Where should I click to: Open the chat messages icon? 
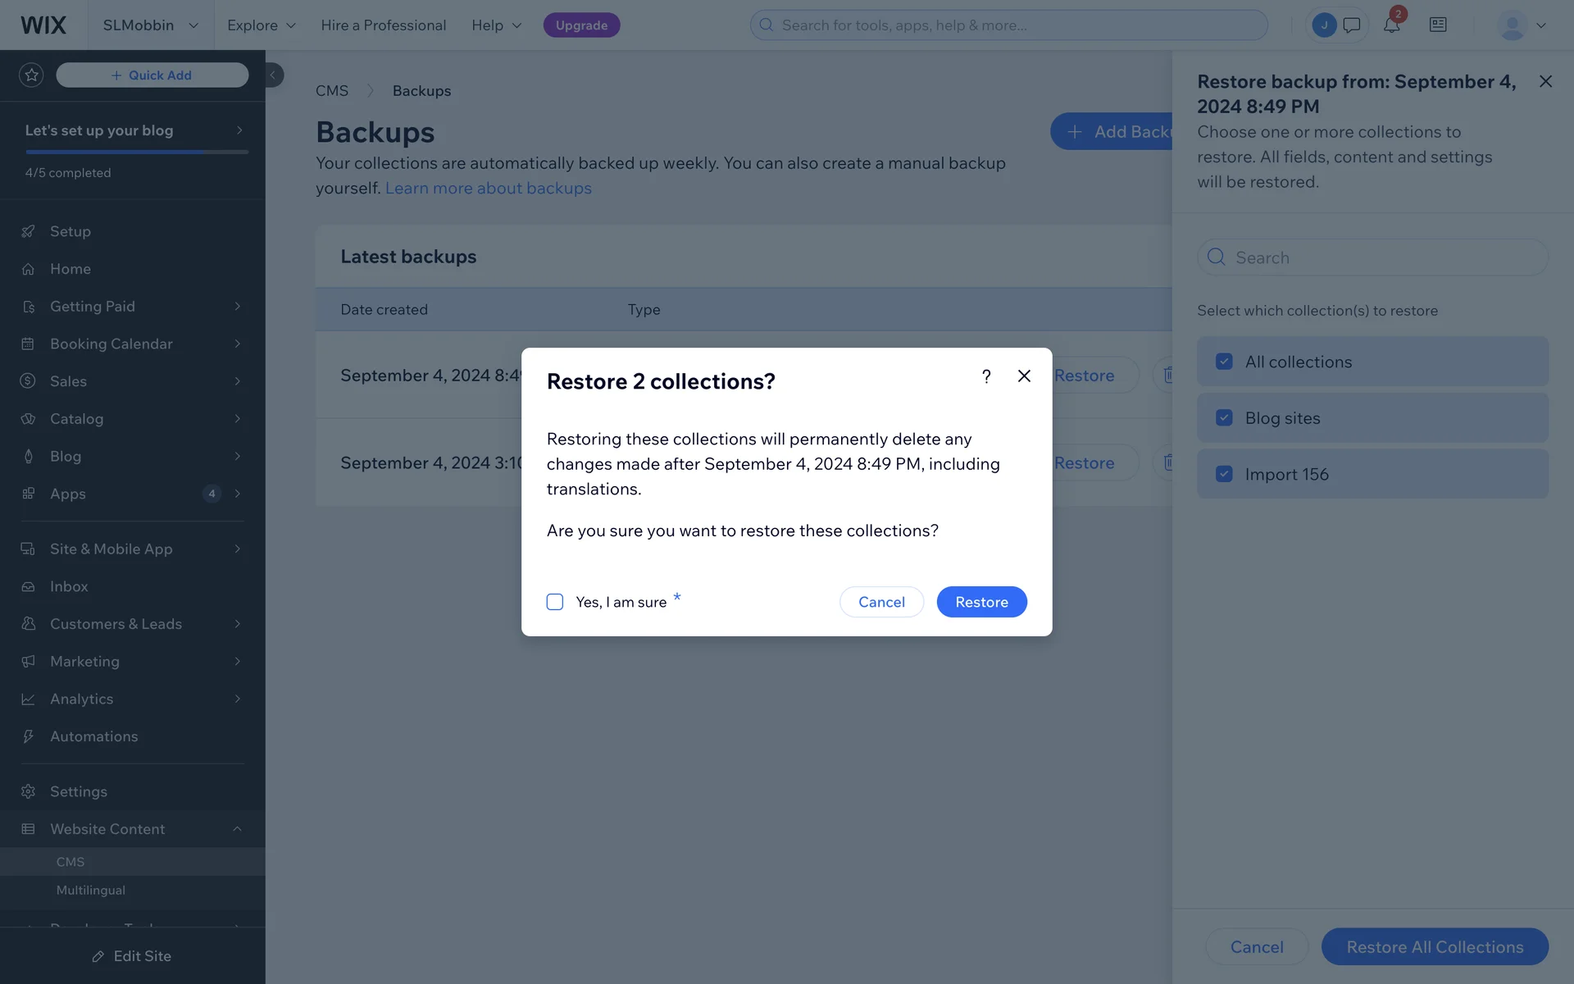click(x=1352, y=25)
